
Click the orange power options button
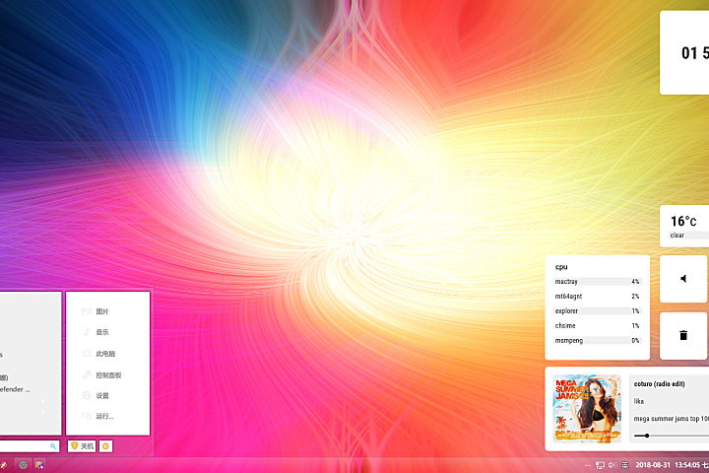[105, 446]
